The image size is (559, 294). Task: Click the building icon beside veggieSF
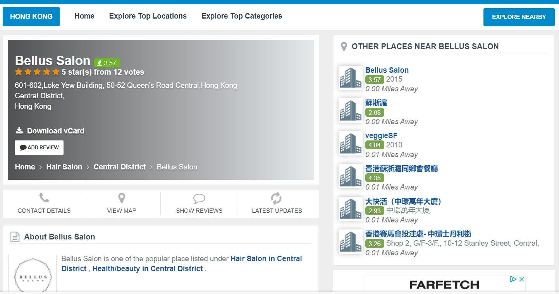coord(351,143)
